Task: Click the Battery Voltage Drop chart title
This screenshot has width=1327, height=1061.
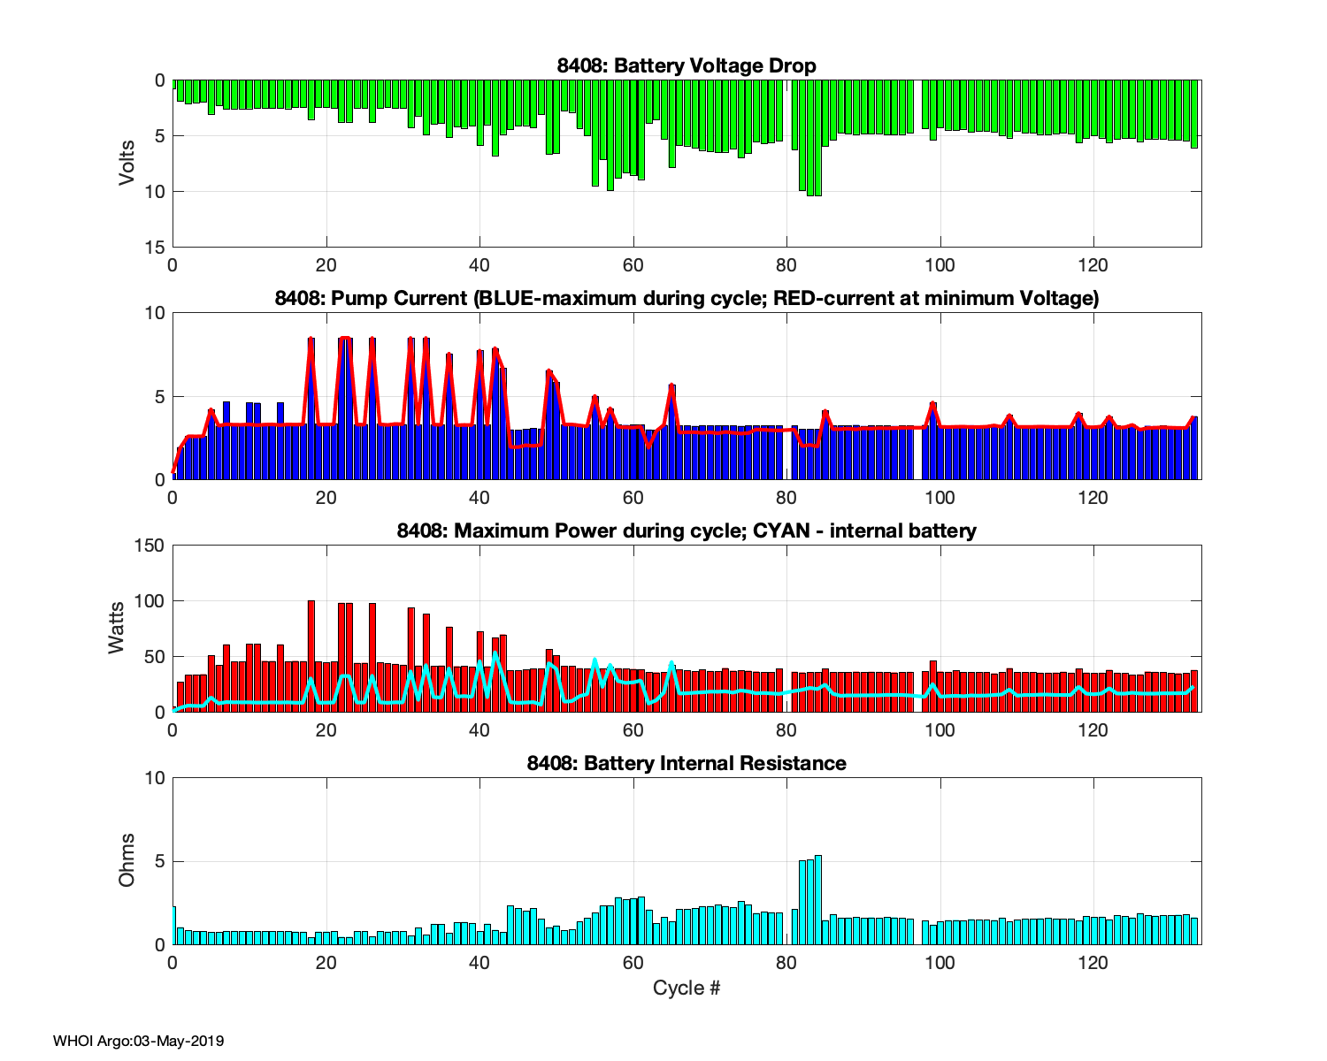Action: tap(687, 65)
